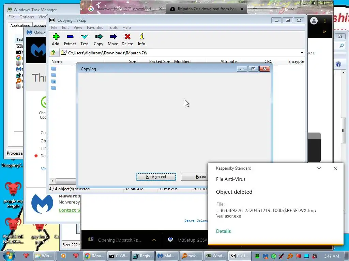Image resolution: width=349 pixels, height=261 pixels.
Task: Expand the Chrome bookmarks overflow chevron
Action: tap(324, 32)
